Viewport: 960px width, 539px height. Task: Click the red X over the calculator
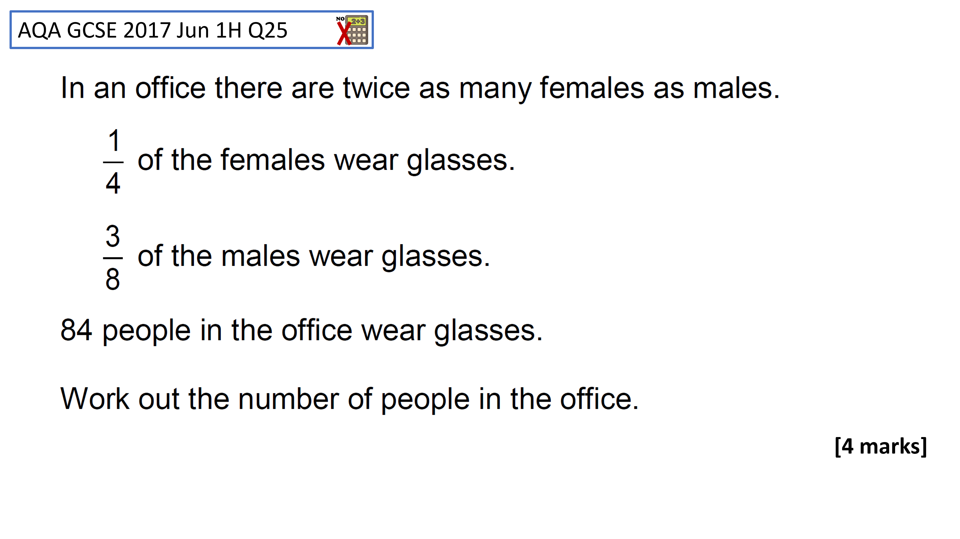[x=344, y=34]
